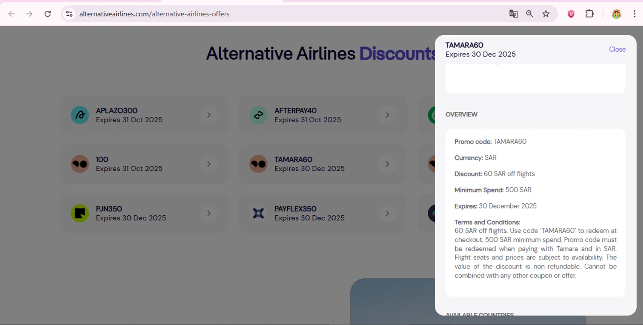The height and width of the screenshot is (325, 643).
Task: Click the Google Translate icon in address bar
Action: pos(513,14)
